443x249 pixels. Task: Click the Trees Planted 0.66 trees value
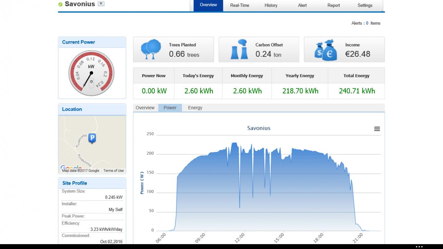click(184, 54)
